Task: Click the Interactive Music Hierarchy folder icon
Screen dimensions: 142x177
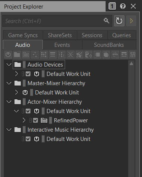Action: 17,130
